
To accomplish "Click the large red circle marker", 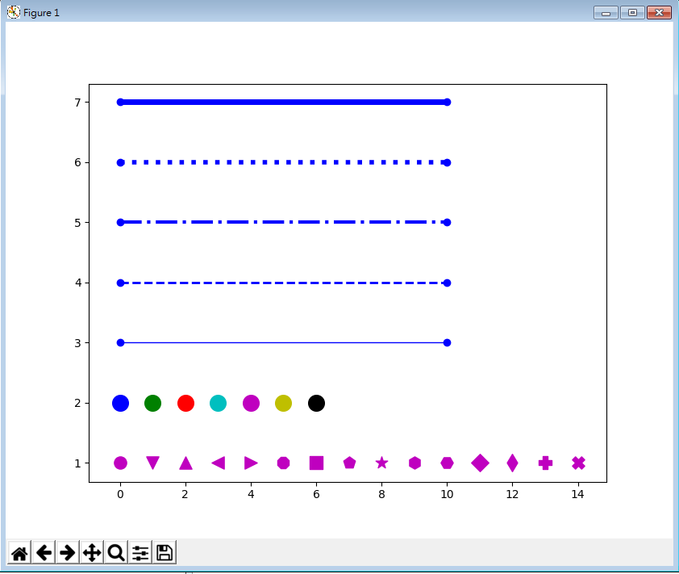I will click(185, 403).
